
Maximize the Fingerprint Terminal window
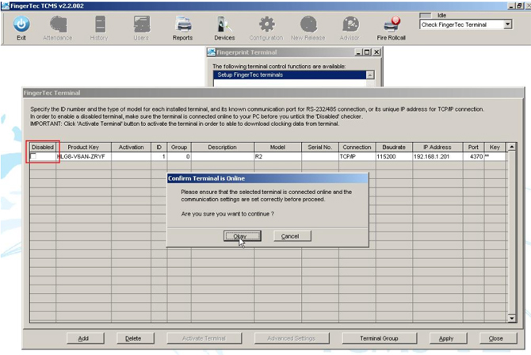367,52
